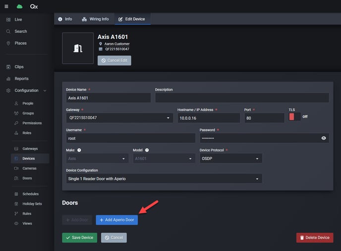
Task: Click the location pin icon by Aaron Customer
Action: click(x=101, y=44)
